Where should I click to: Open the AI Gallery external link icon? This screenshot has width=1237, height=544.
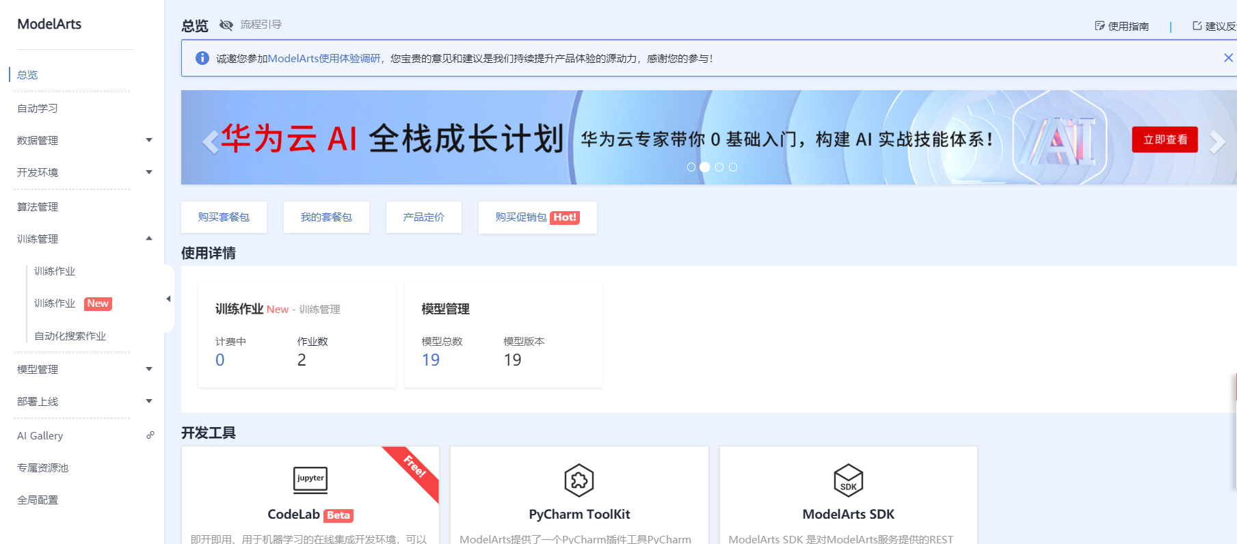(x=150, y=435)
